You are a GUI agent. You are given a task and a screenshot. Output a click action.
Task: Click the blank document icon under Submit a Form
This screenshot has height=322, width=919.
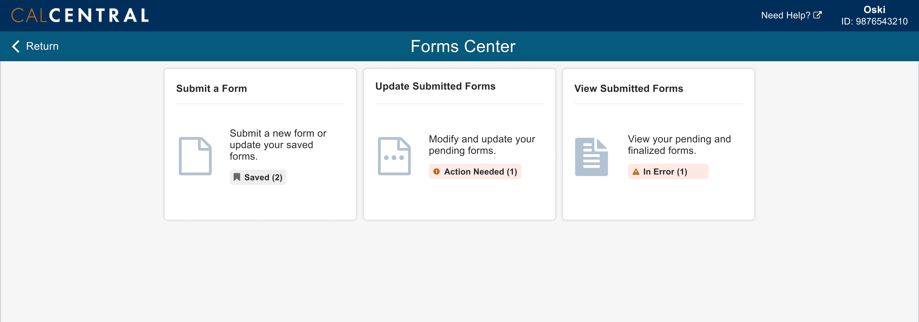(x=195, y=156)
